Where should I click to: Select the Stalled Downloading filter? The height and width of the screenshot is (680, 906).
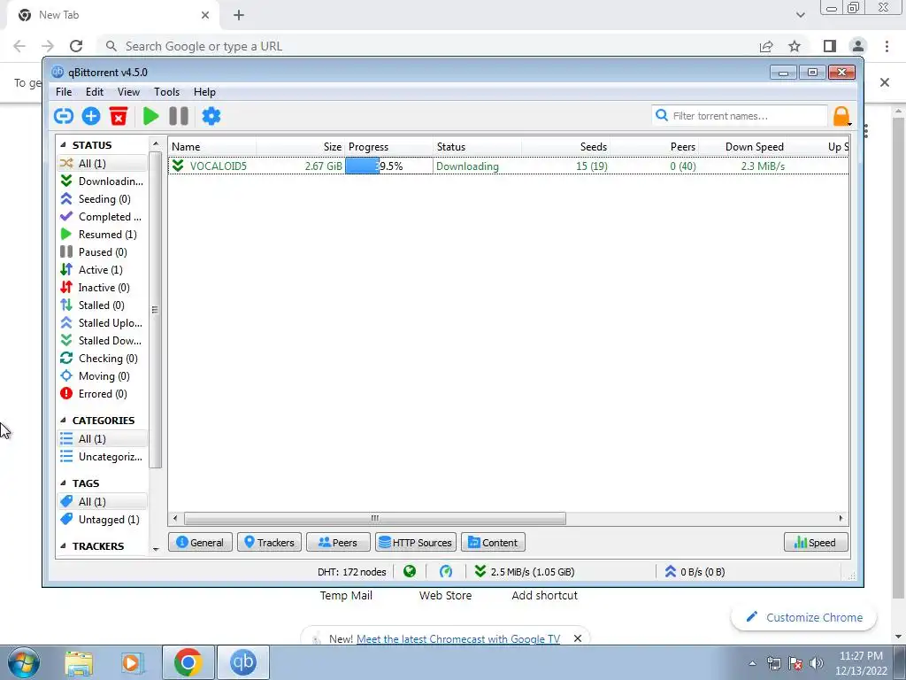click(103, 341)
